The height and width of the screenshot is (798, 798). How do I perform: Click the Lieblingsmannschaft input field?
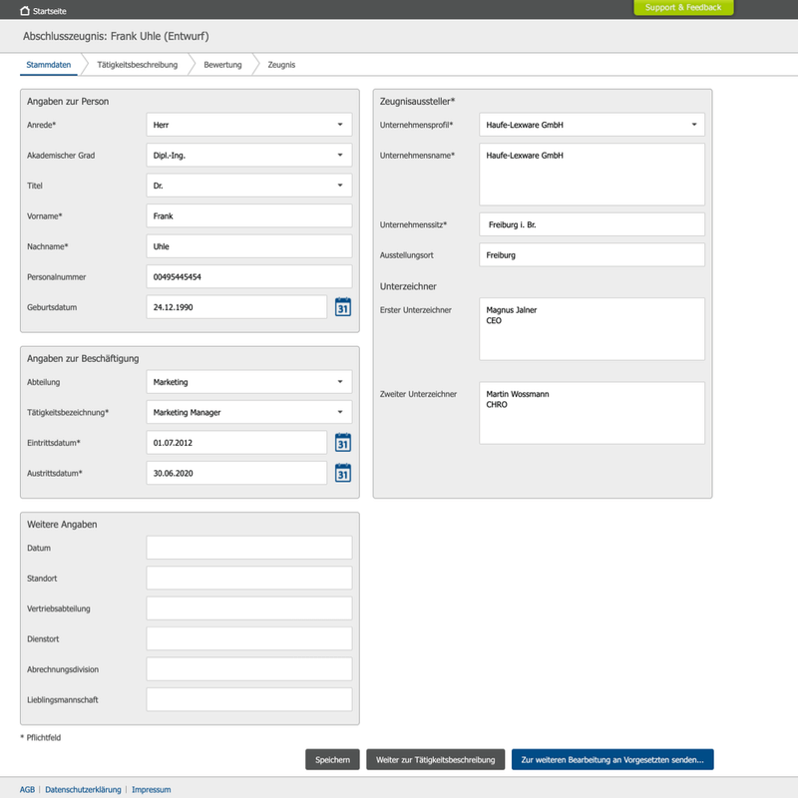point(248,698)
